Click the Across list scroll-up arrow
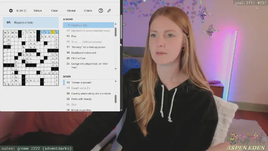Screen dimensions: 268x151 click(x=116, y=24)
